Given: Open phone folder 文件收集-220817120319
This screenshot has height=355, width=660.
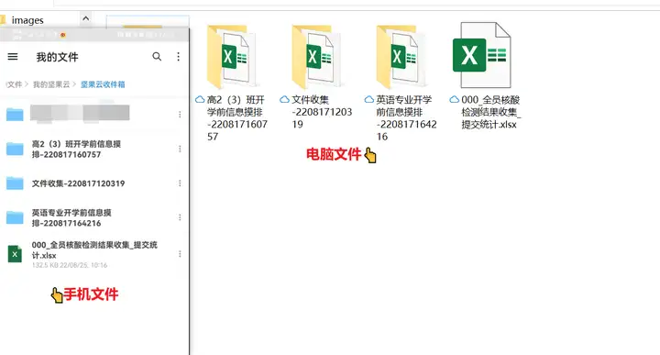Looking at the screenshot, I should tap(94, 183).
